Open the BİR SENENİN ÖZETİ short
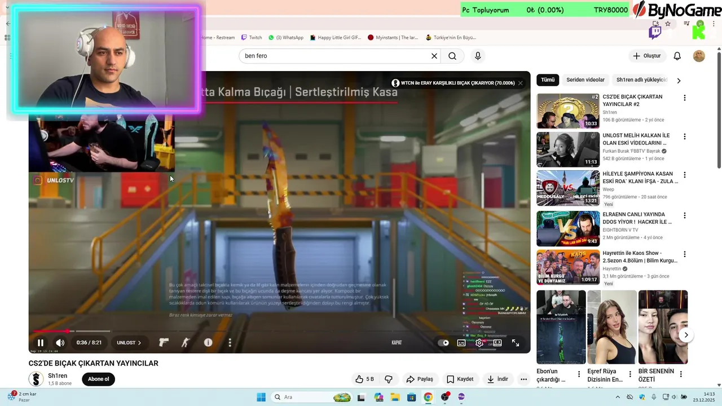Screen dimensions: 722x406 pyautogui.click(x=663, y=327)
